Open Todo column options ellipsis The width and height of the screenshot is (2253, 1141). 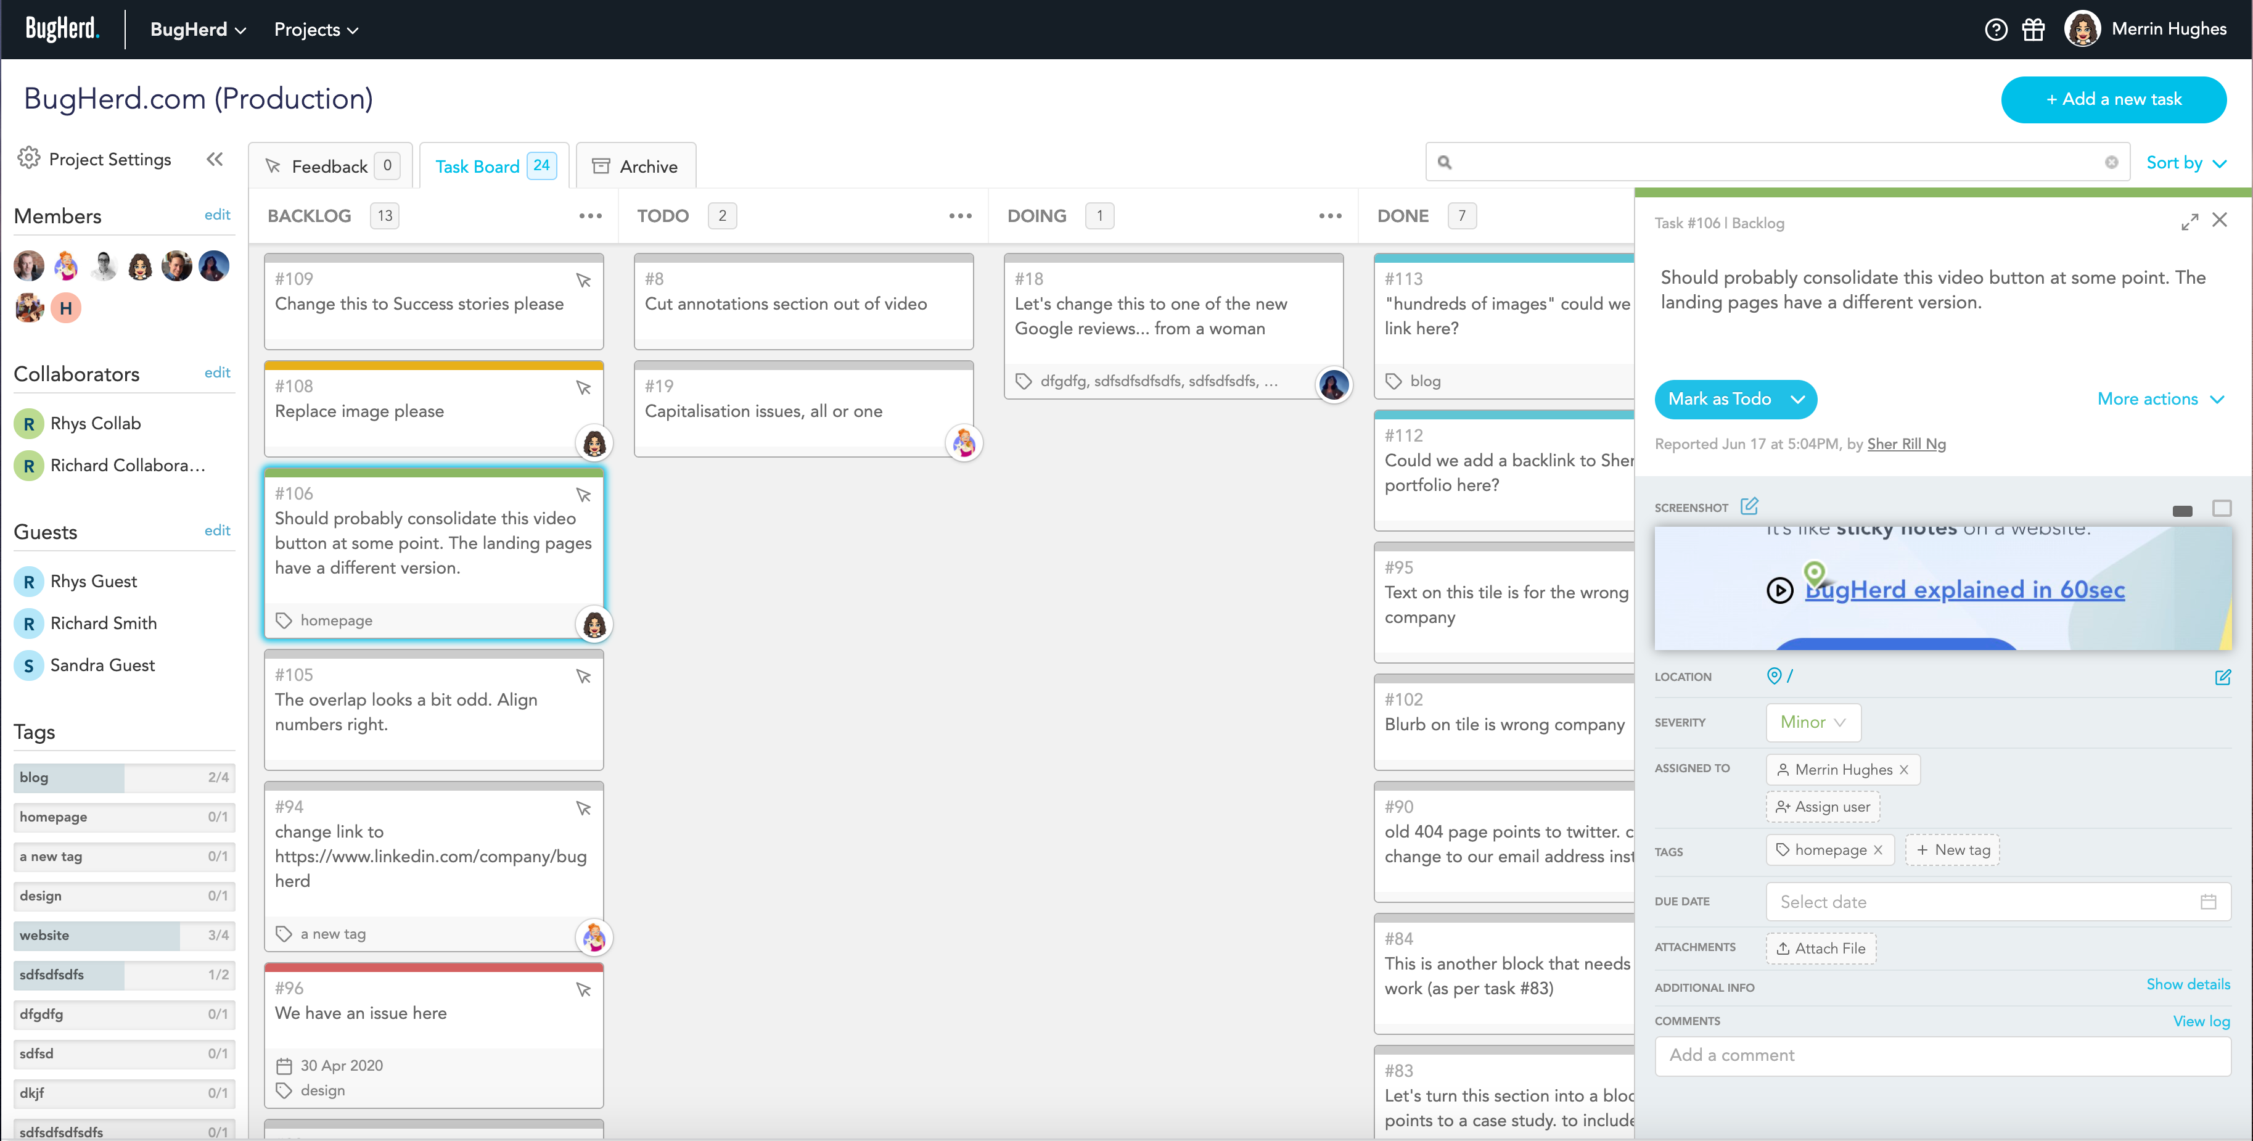coord(960,216)
